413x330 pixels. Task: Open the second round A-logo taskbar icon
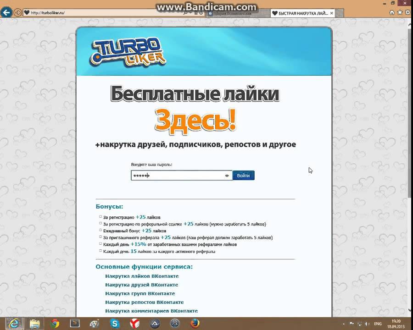pyautogui.click(x=175, y=324)
